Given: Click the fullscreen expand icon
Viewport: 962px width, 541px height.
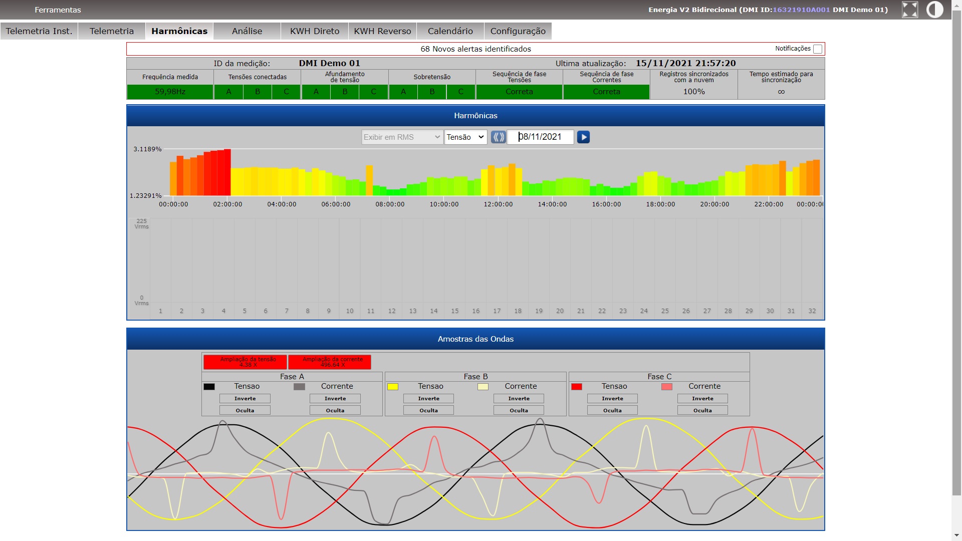Looking at the screenshot, I should point(909,10).
